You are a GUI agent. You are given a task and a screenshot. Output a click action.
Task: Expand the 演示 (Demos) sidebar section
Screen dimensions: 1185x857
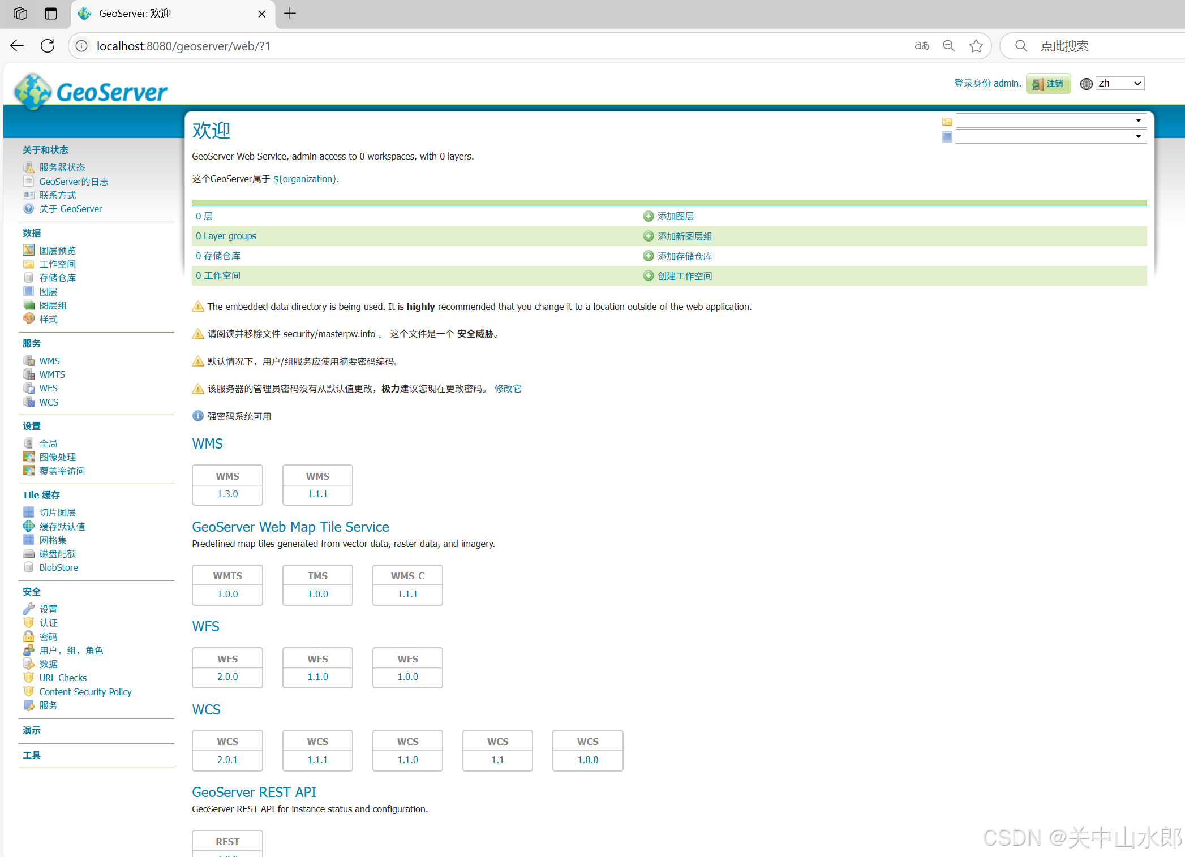[32, 730]
